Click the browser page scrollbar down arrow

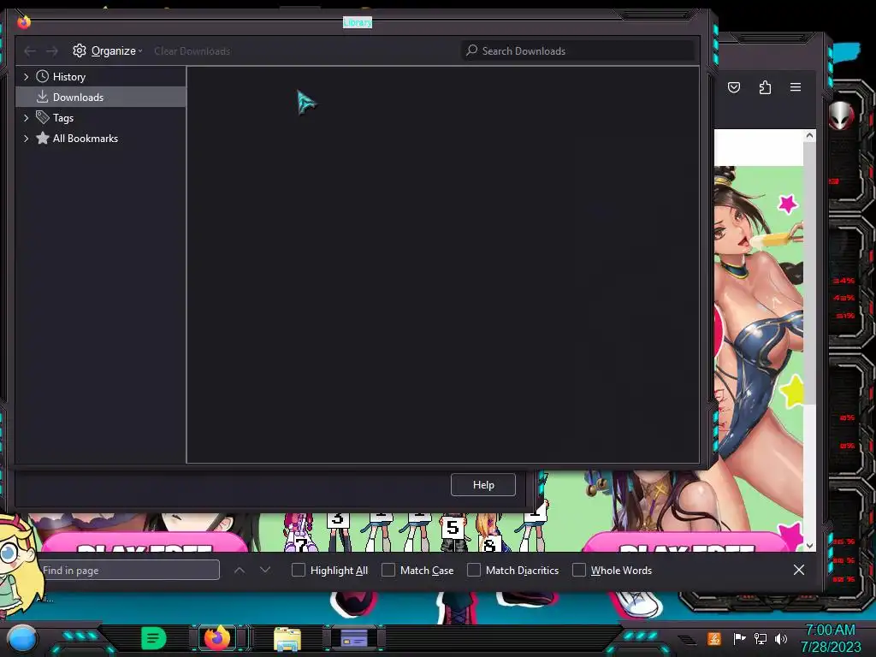(809, 546)
